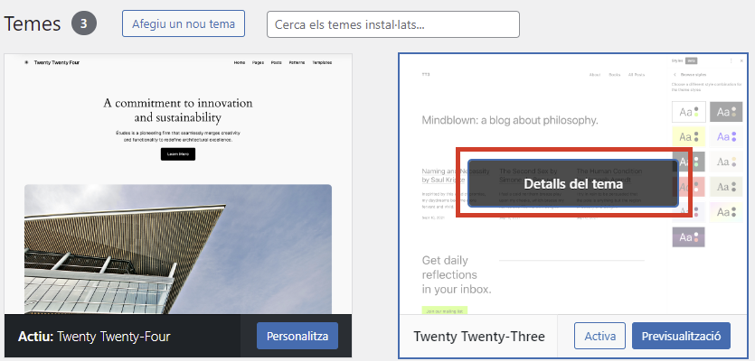Click the 'Temes' page heading
Image resolution: width=755 pixels, height=361 pixels.
tap(33, 24)
